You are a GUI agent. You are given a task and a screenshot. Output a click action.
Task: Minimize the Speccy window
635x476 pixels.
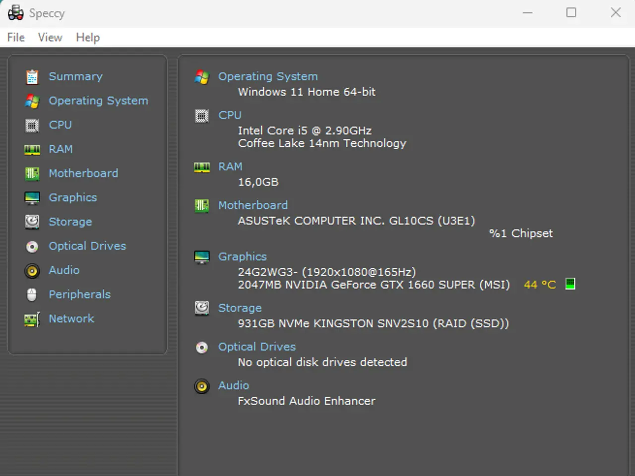point(528,12)
